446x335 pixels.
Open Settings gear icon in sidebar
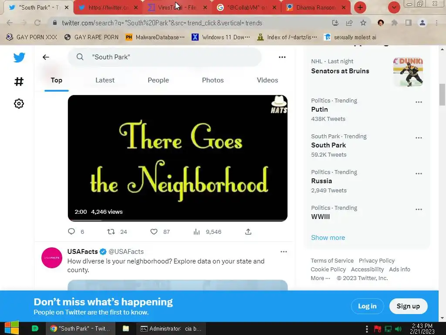click(x=19, y=103)
